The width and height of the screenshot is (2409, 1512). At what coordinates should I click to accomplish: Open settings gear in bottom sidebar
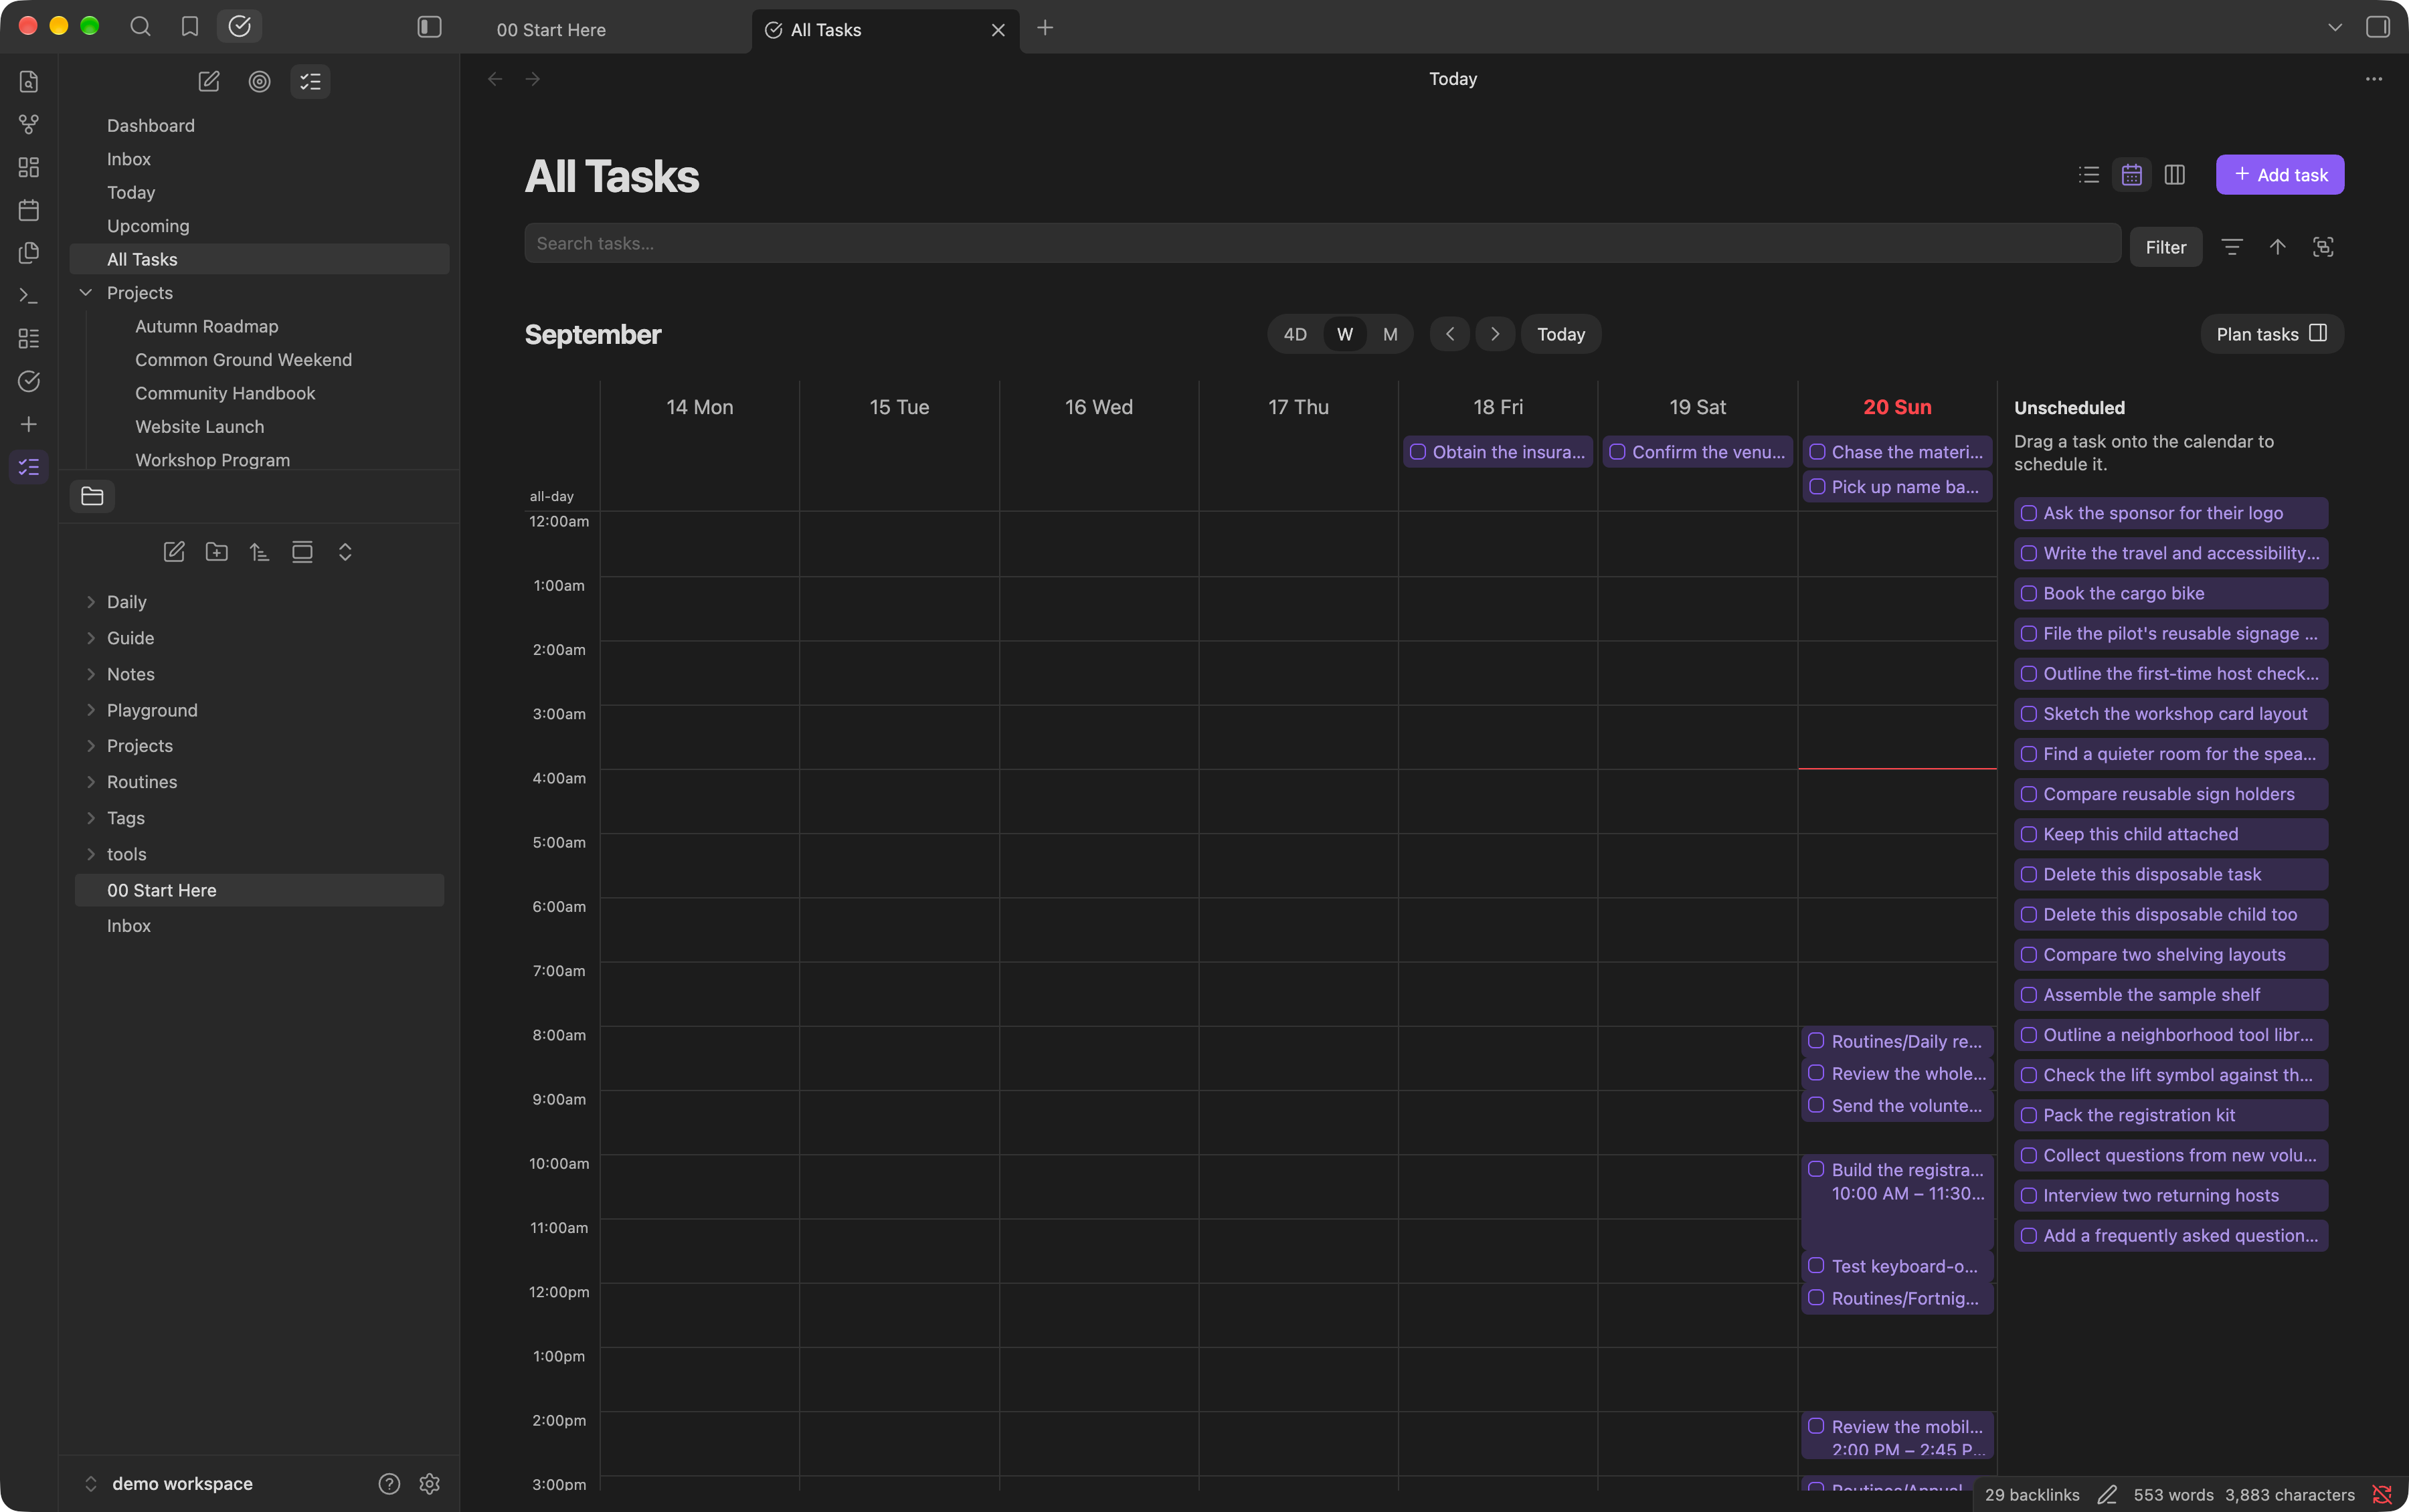(430, 1484)
